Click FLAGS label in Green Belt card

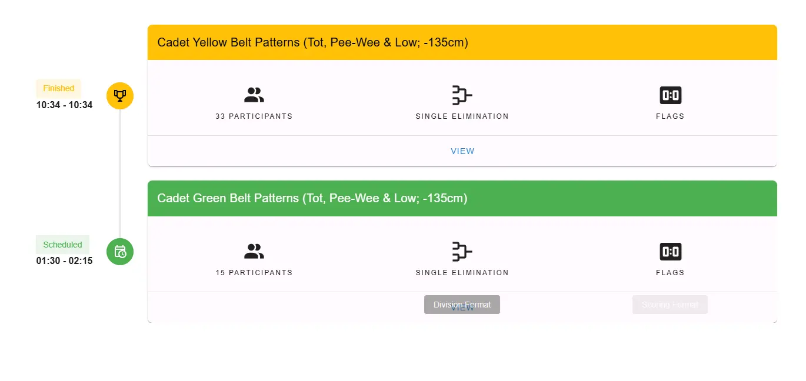(670, 273)
